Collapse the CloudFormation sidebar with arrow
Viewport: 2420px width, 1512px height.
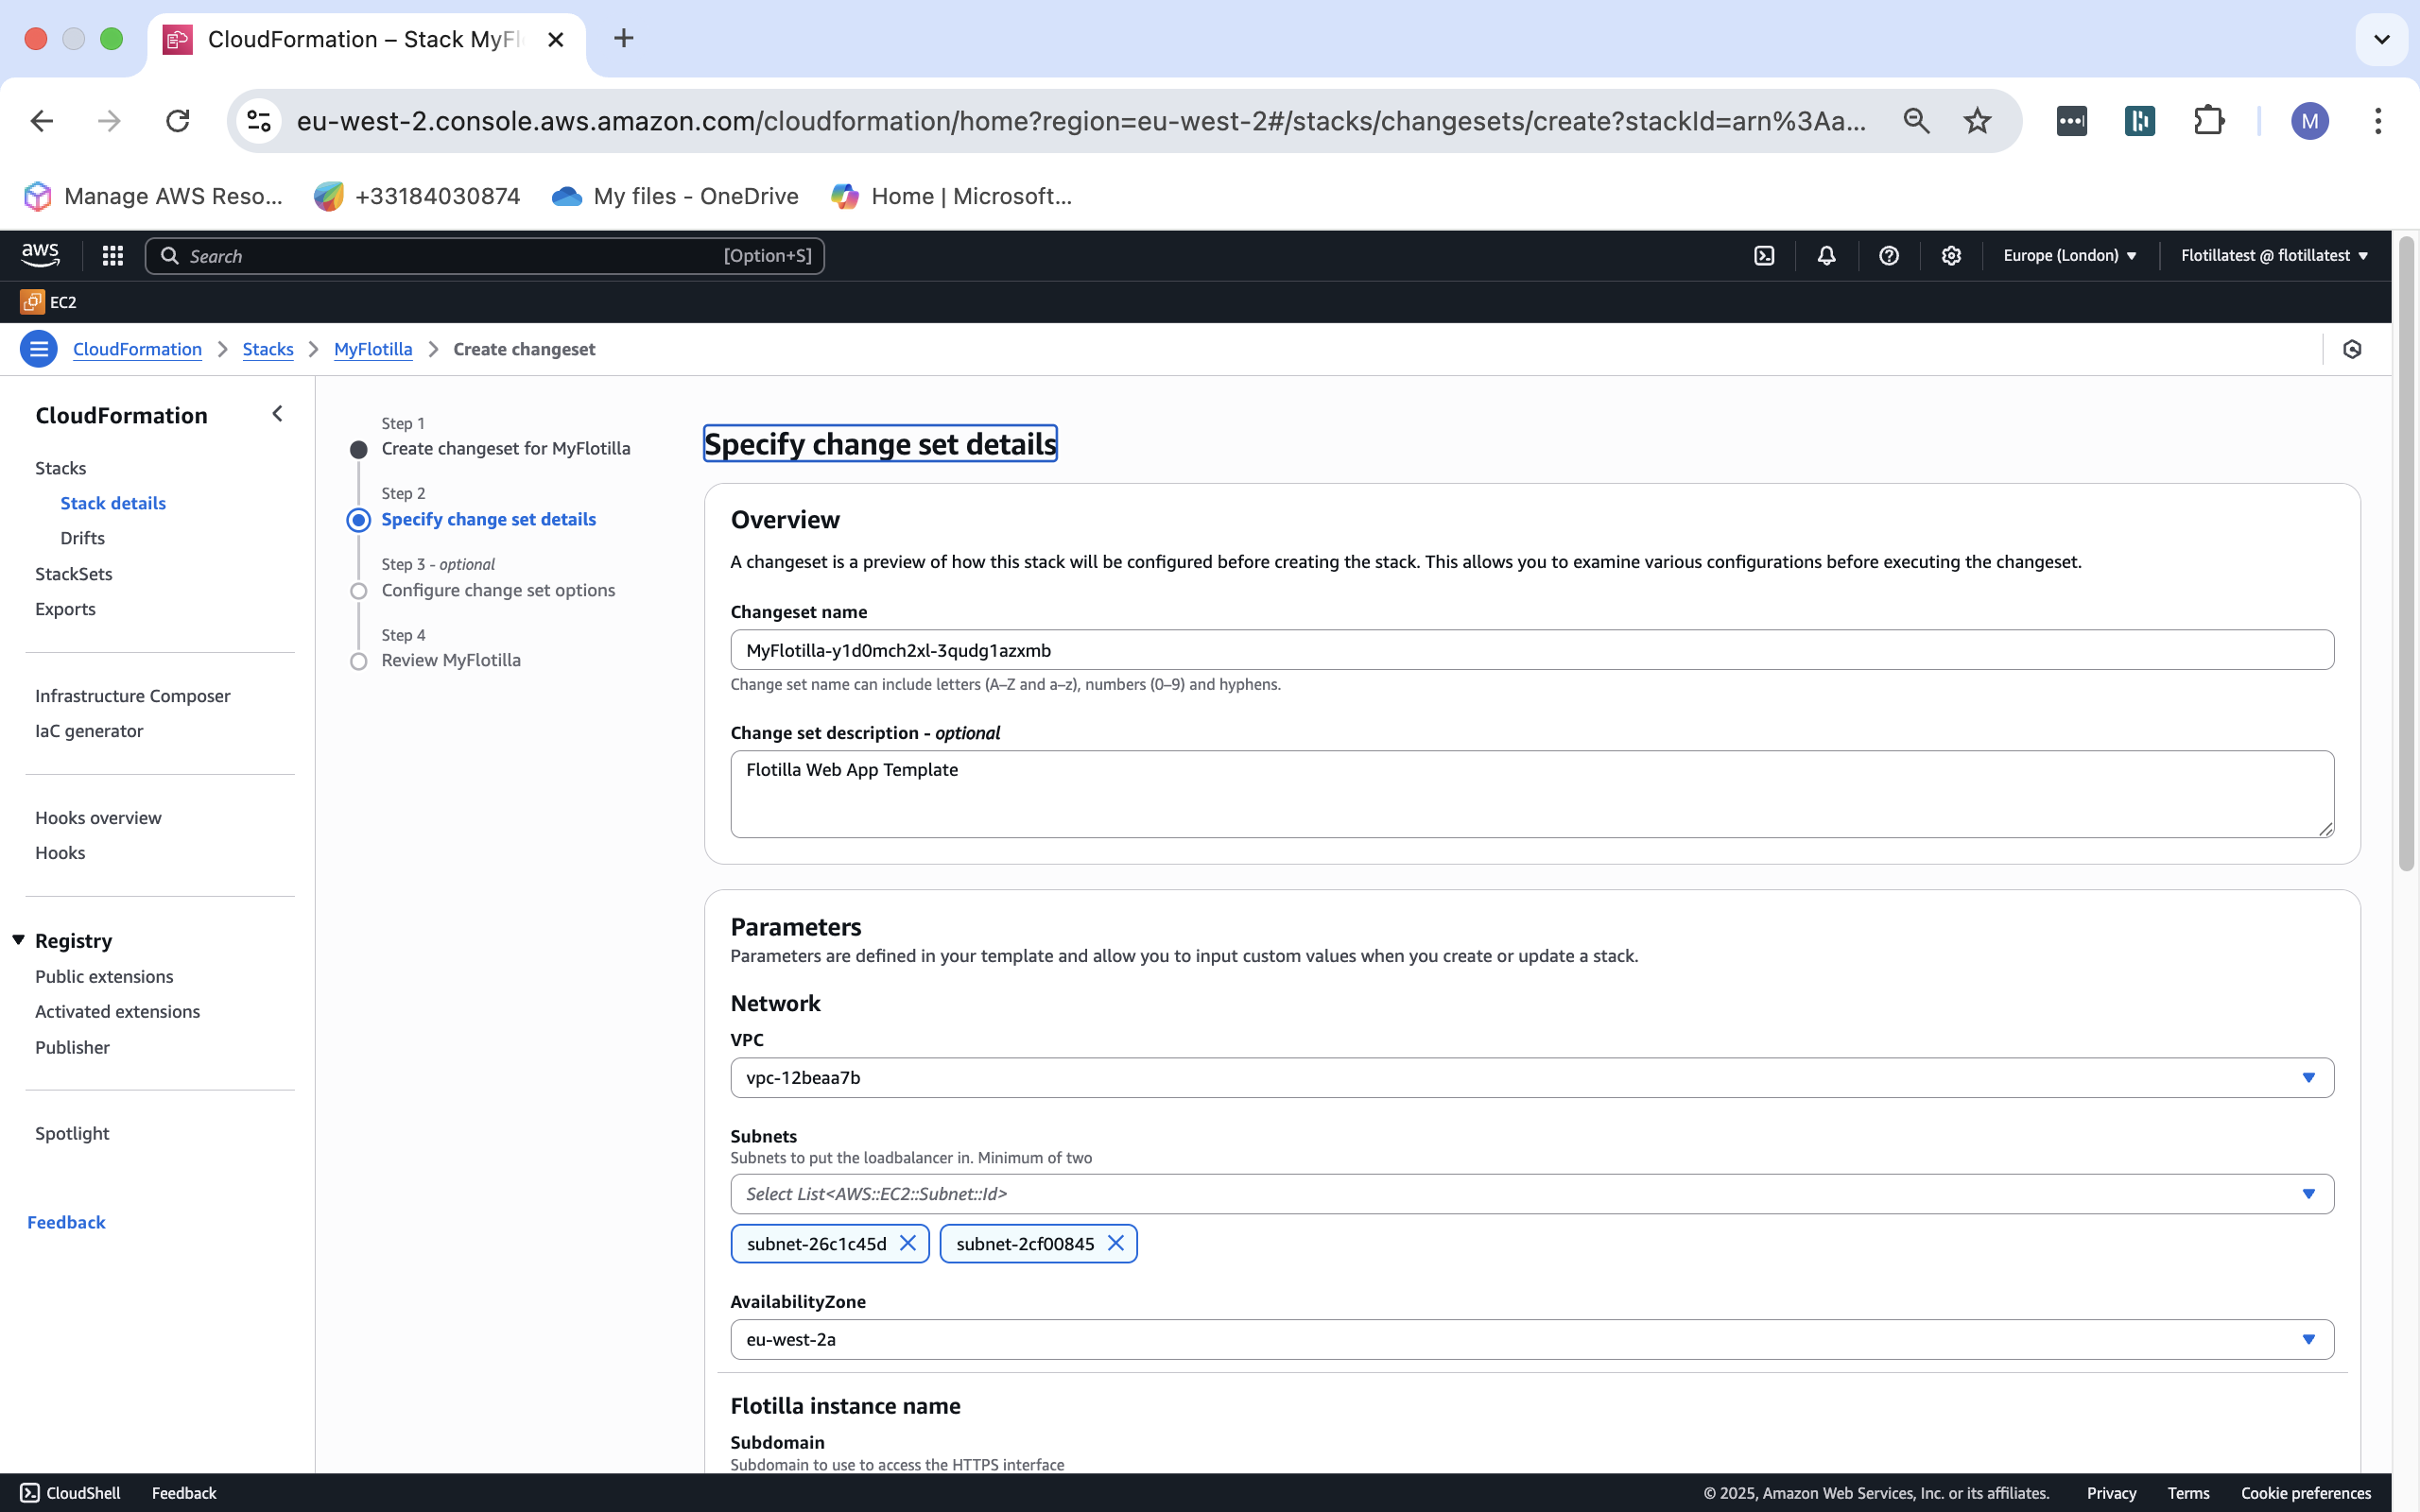click(x=277, y=414)
